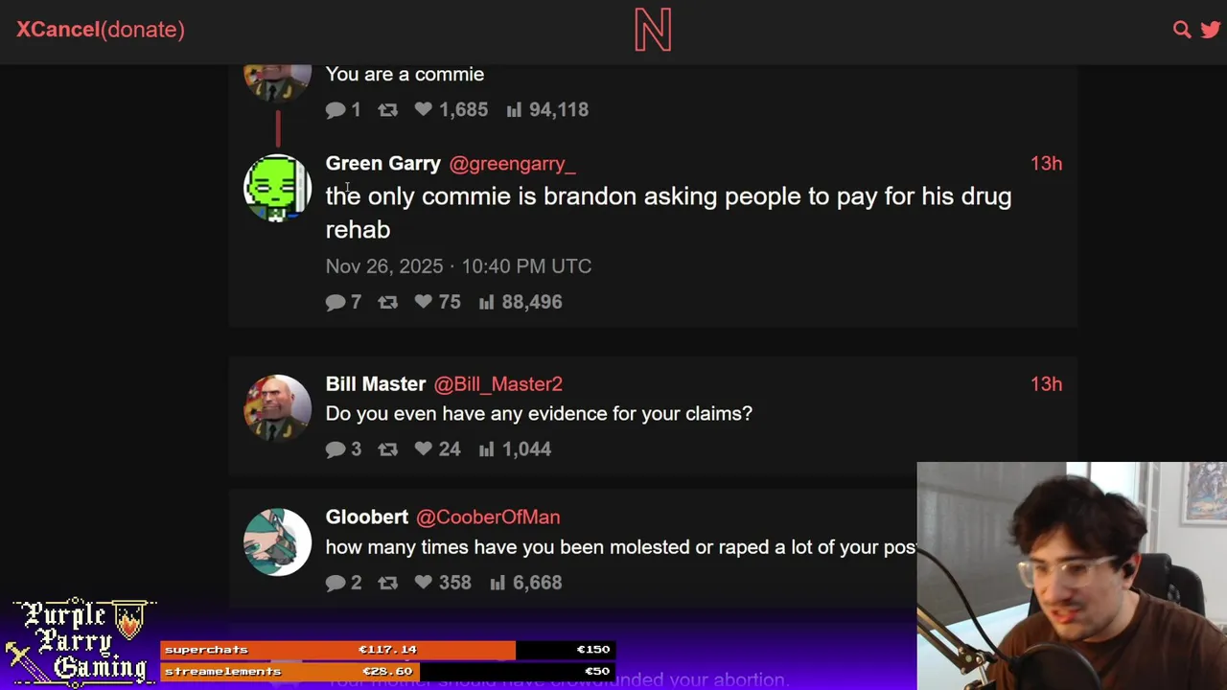Click retweet icon on Bill Master's tweet
Screen dimensions: 1227x690
(387, 449)
